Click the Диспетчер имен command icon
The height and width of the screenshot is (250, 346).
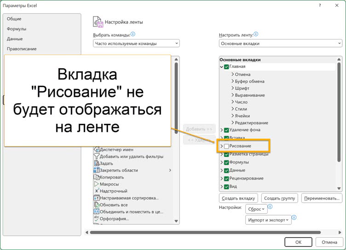coord(97,150)
